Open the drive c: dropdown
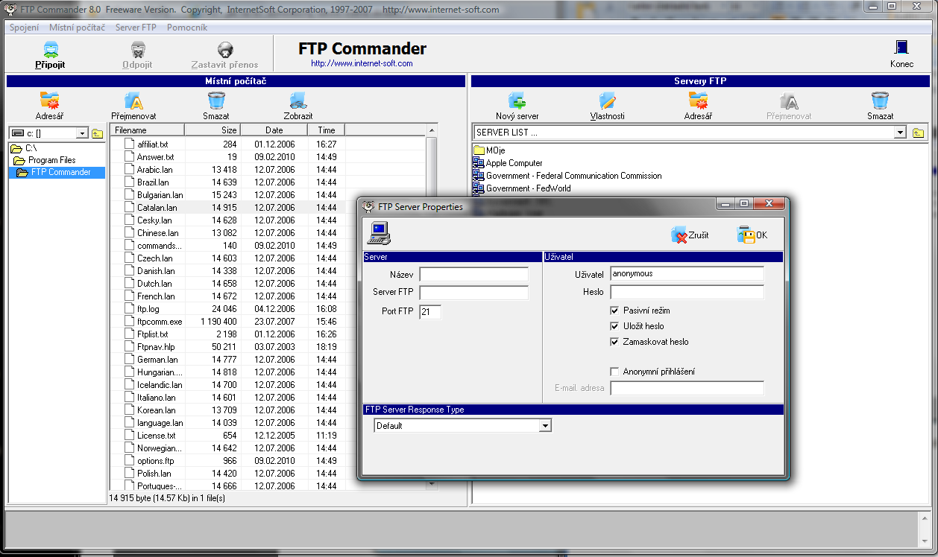 point(82,133)
